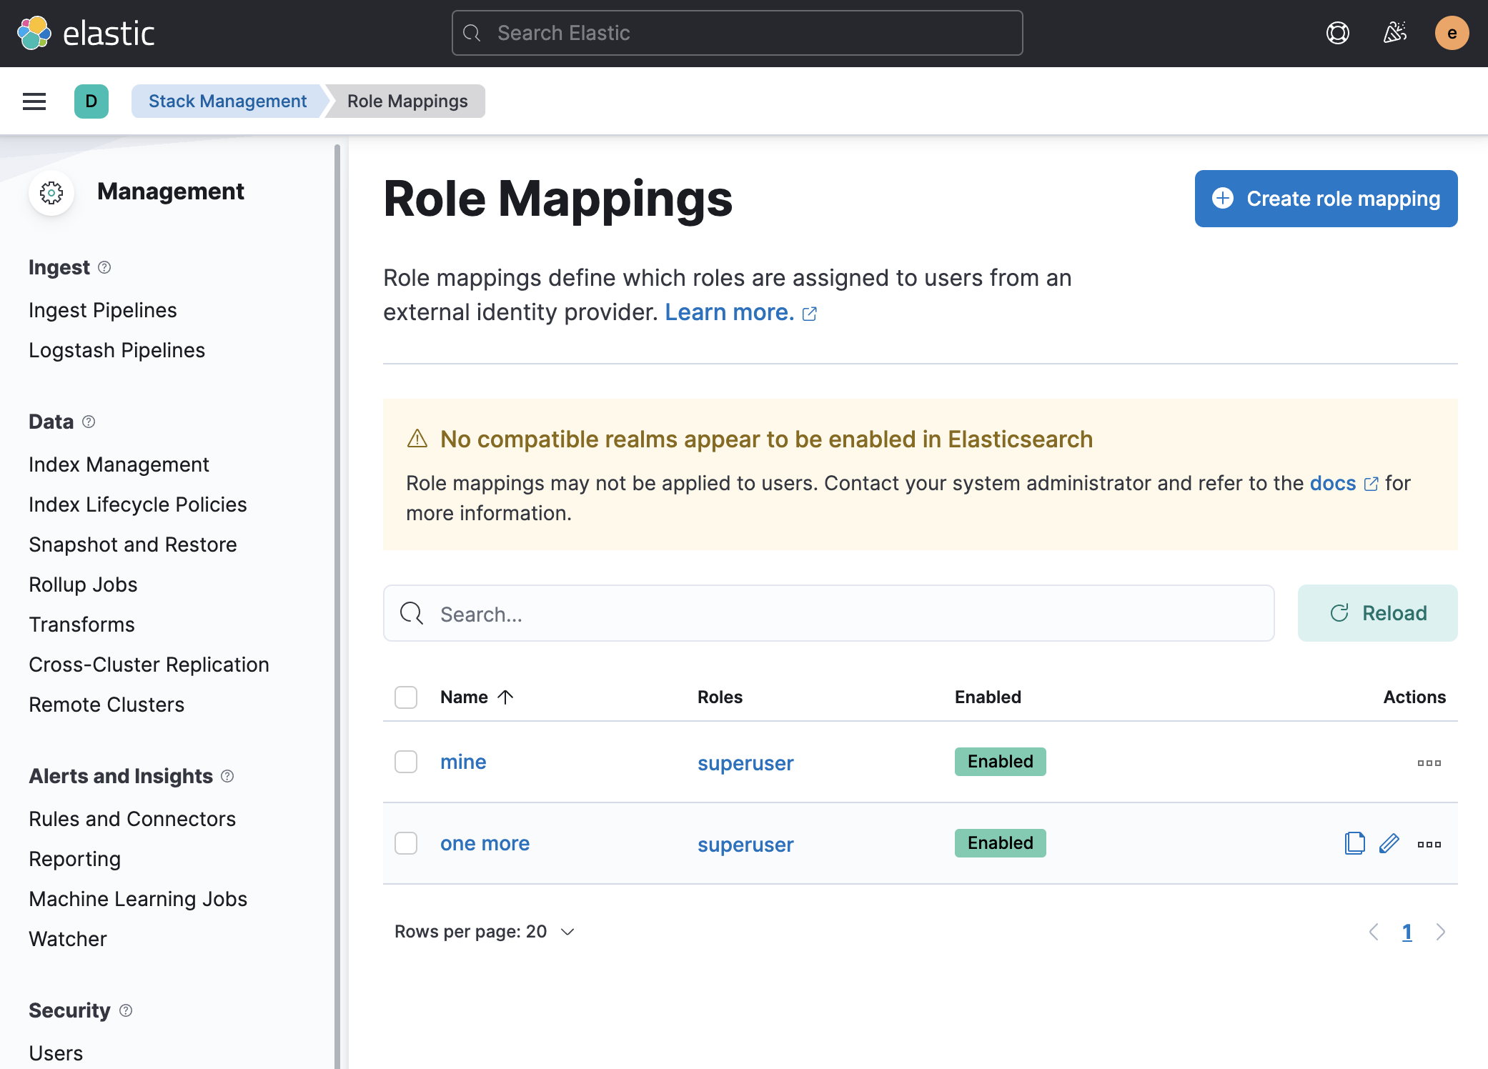Image resolution: width=1488 pixels, height=1069 pixels.
Task: Open the newsfeed celebration icon
Action: tap(1394, 33)
